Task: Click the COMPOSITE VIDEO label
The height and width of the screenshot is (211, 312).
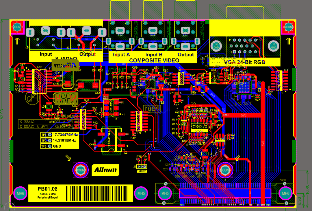Action: pyautogui.click(x=154, y=60)
